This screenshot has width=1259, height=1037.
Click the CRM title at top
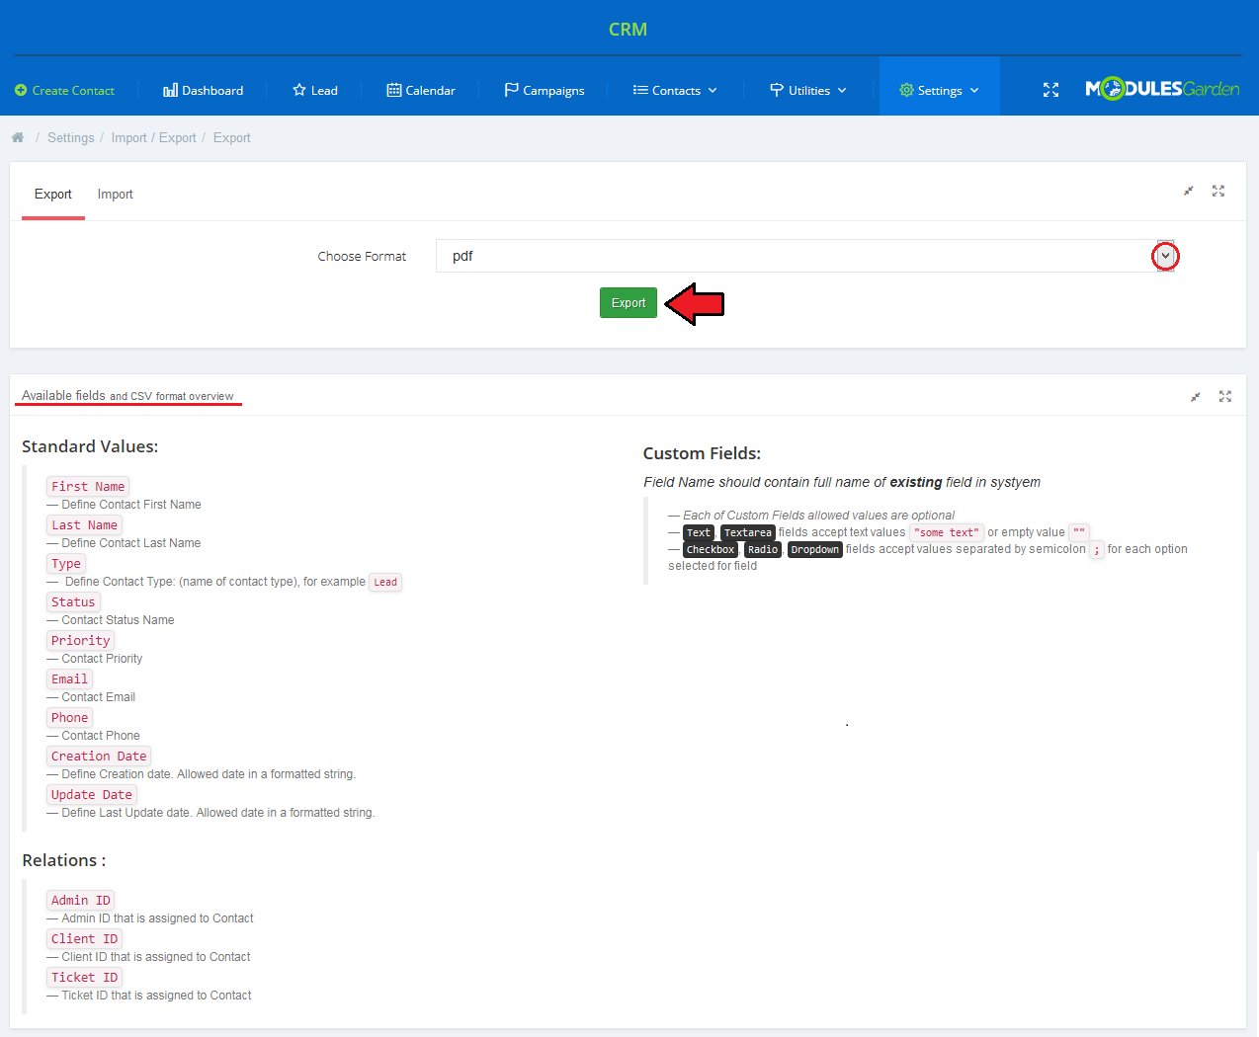(x=628, y=30)
